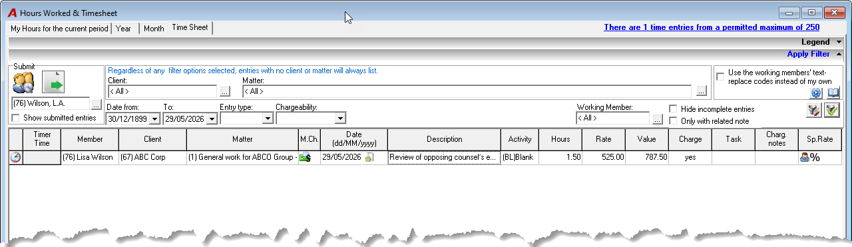Open the Chargeability dropdown
The image size is (852, 247).
click(340, 119)
